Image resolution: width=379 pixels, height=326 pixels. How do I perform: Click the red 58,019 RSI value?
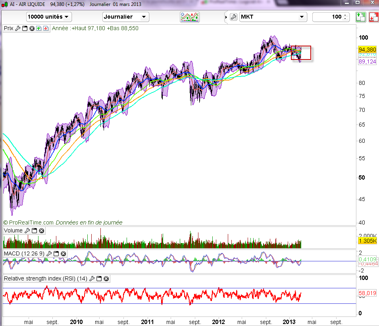tap(367, 293)
